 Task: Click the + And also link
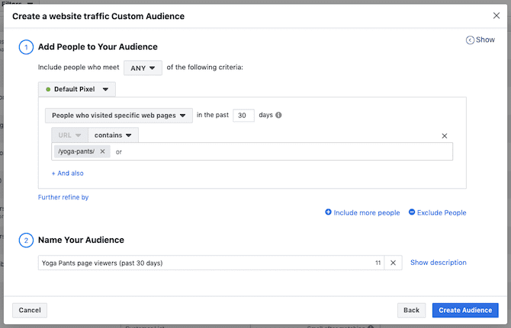pyautogui.click(x=68, y=173)
